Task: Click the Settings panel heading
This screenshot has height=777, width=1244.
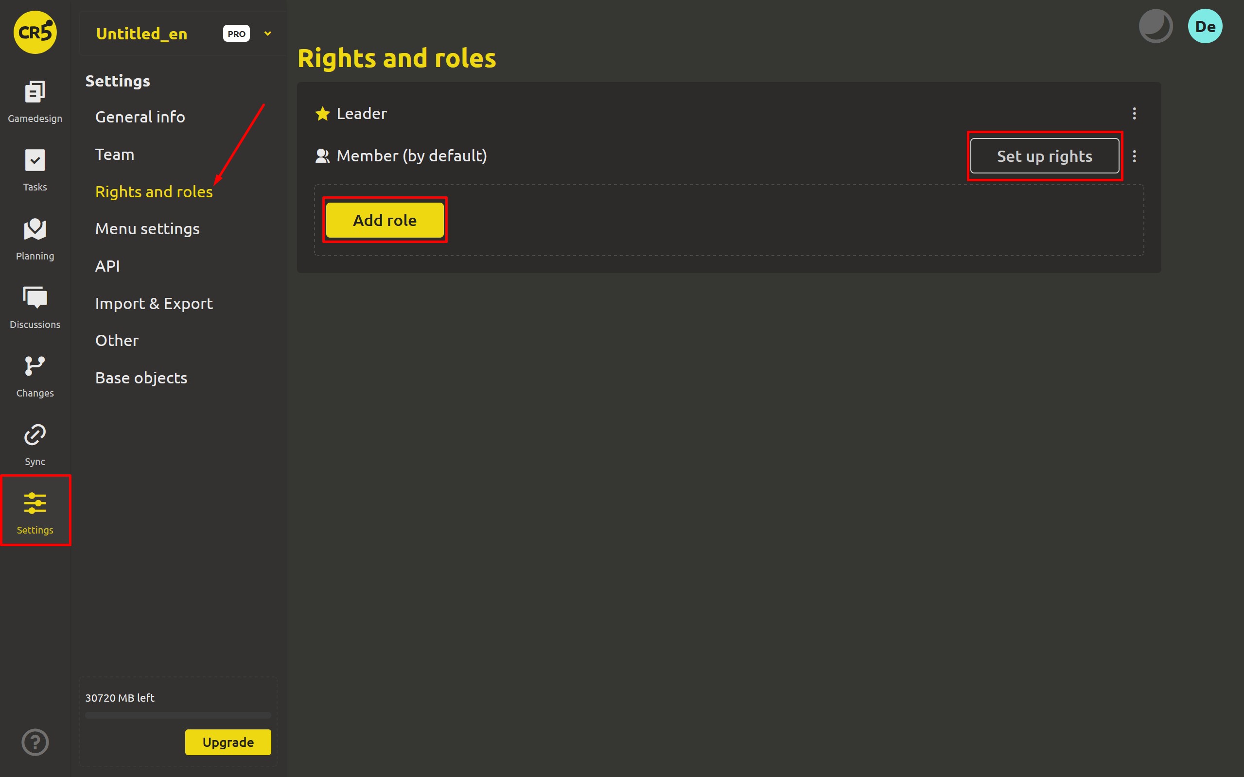Action: [x=117, y=81]
